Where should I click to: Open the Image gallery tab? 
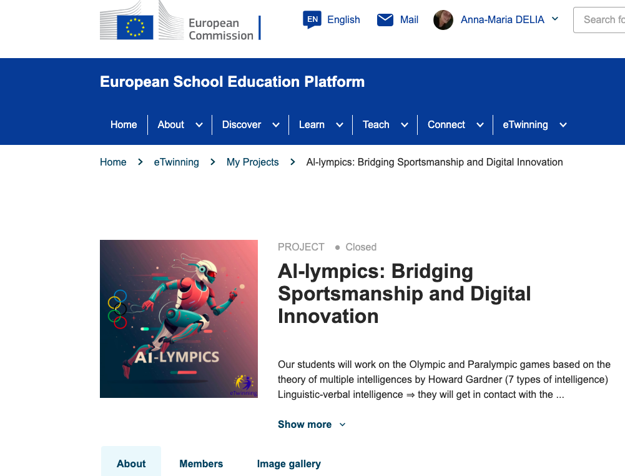coord(288,464)
